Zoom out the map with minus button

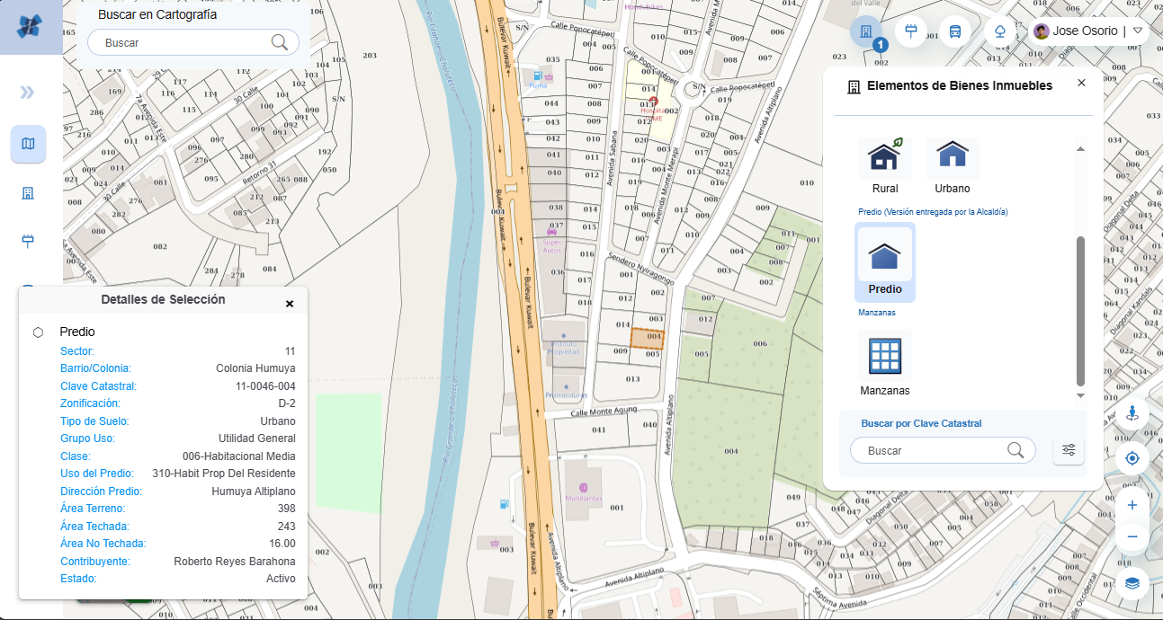(1132, 537)
